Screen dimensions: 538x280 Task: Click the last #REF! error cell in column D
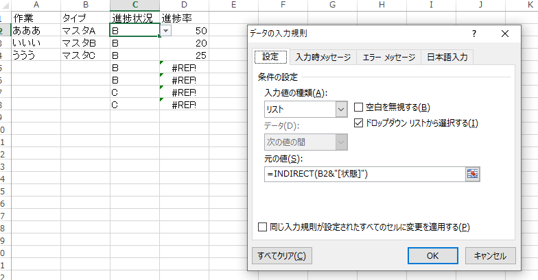point(184,104)
